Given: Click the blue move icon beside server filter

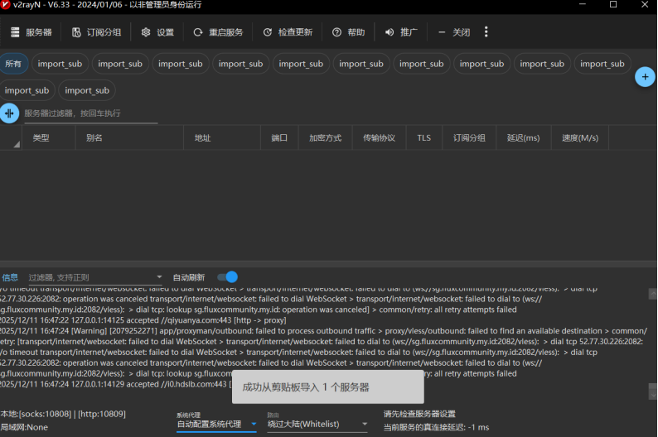Looking at the screenshot, I should pyautogui.click(x=9, y=113).
